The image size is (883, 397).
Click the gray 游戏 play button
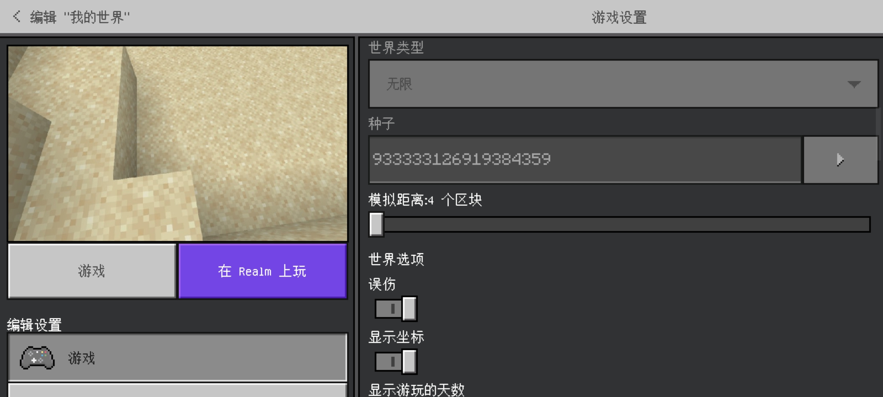click(x=92, y=271)
